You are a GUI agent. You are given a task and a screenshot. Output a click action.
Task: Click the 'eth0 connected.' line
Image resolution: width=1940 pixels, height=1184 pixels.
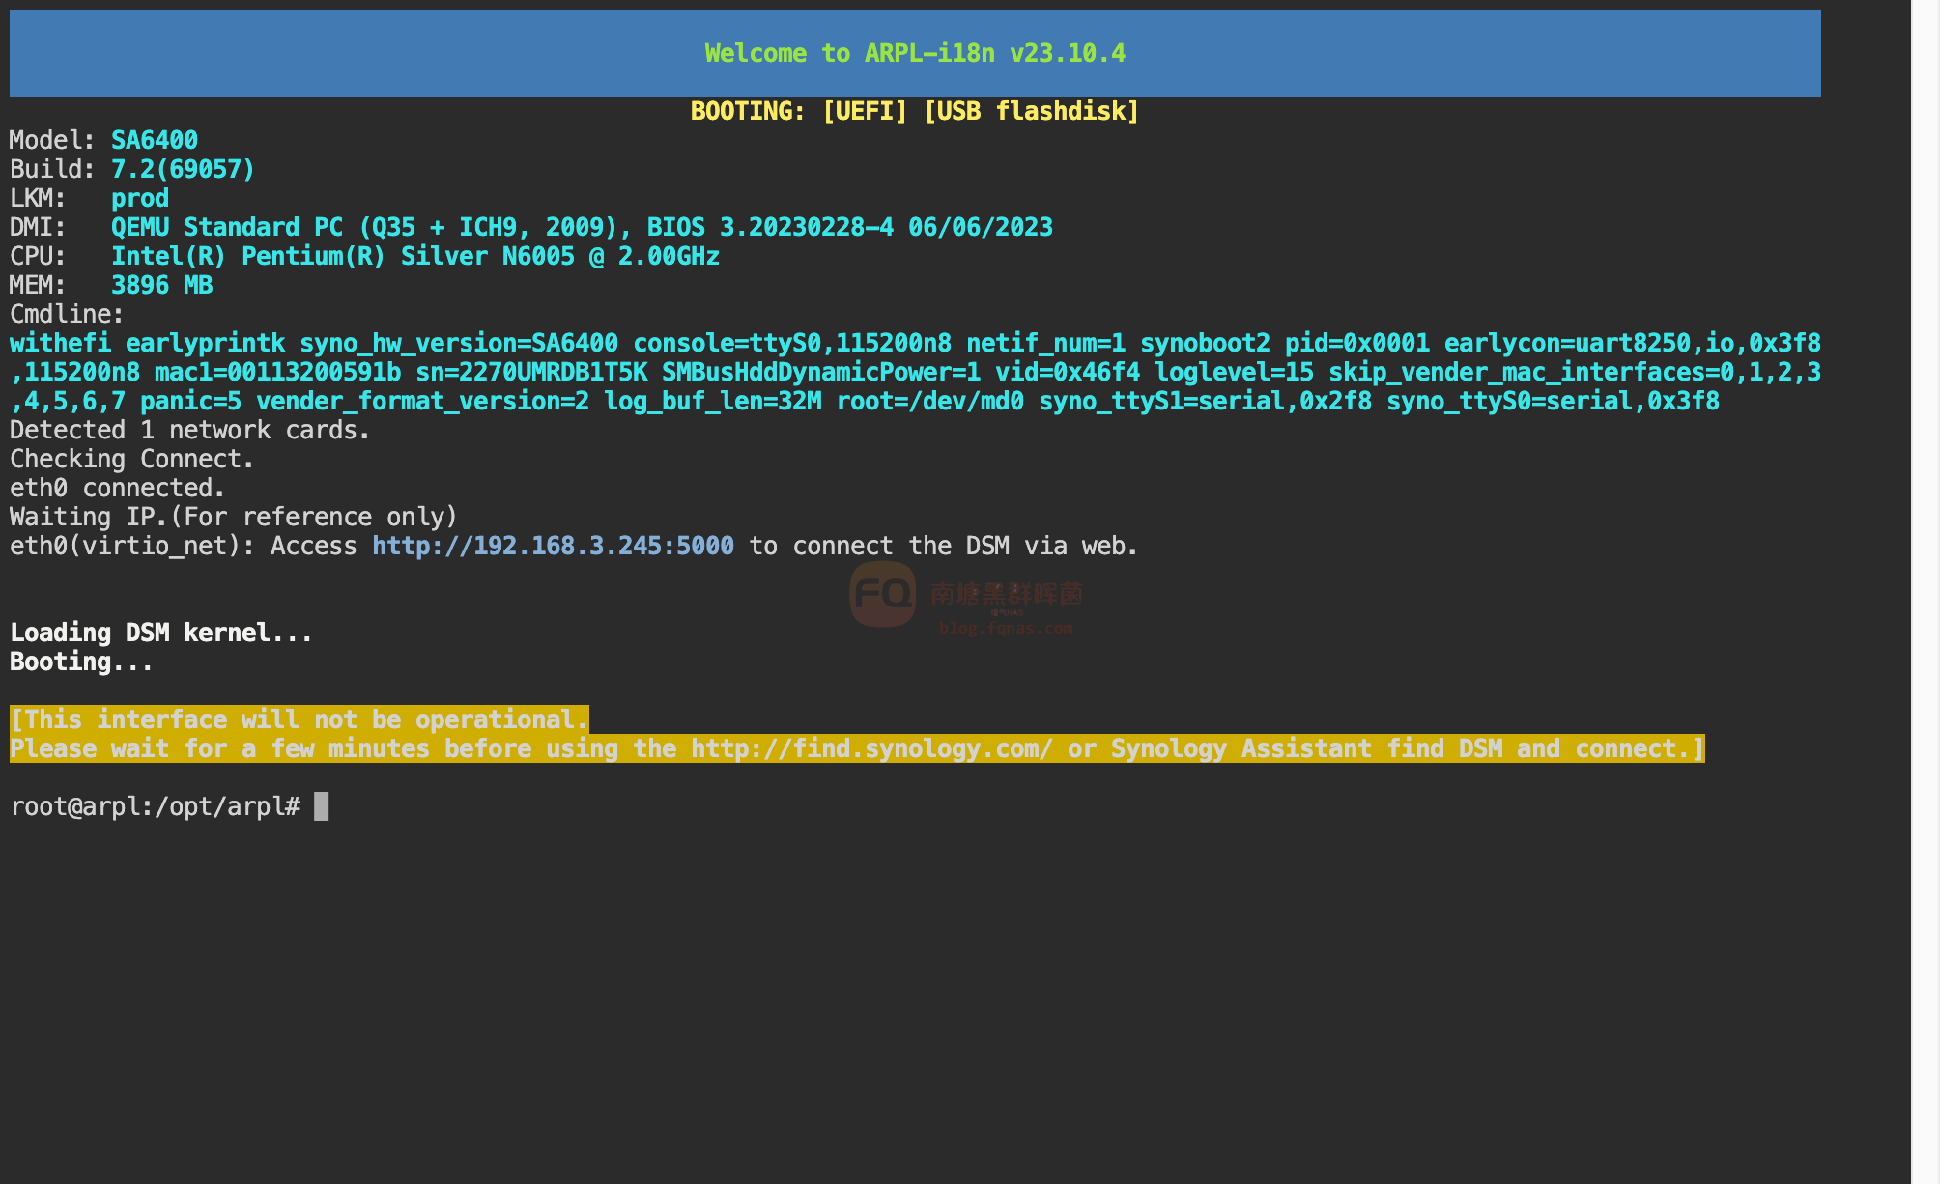[x=118, y=488]
